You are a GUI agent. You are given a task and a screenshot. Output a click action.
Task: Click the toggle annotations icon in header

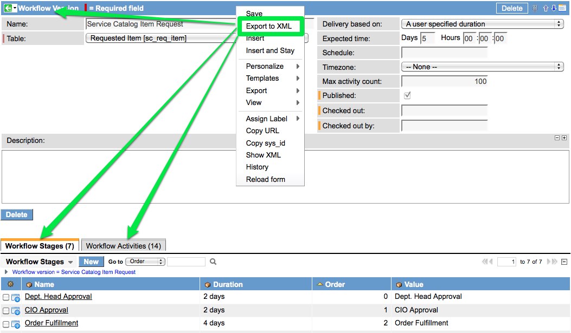pyautogui.click(x=562, y=8)
